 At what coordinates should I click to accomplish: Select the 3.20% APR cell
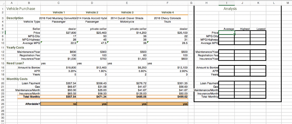(59, 71)
